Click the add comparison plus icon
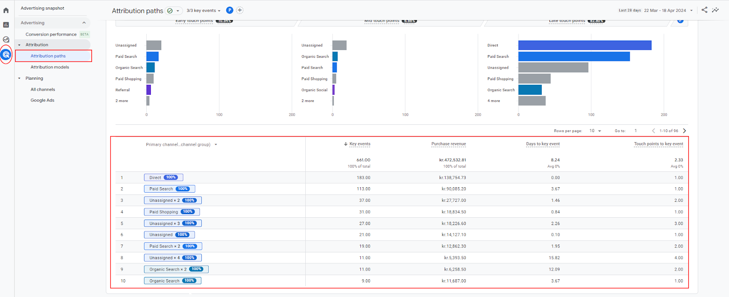The width and height of the screenshot is (729, 297). click(x=240, y=10)
